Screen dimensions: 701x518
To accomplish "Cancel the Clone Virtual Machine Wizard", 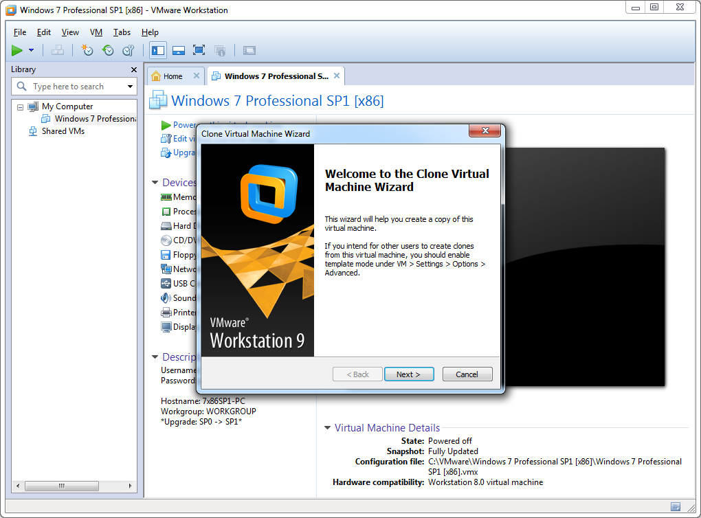I will tap(467, 374).
